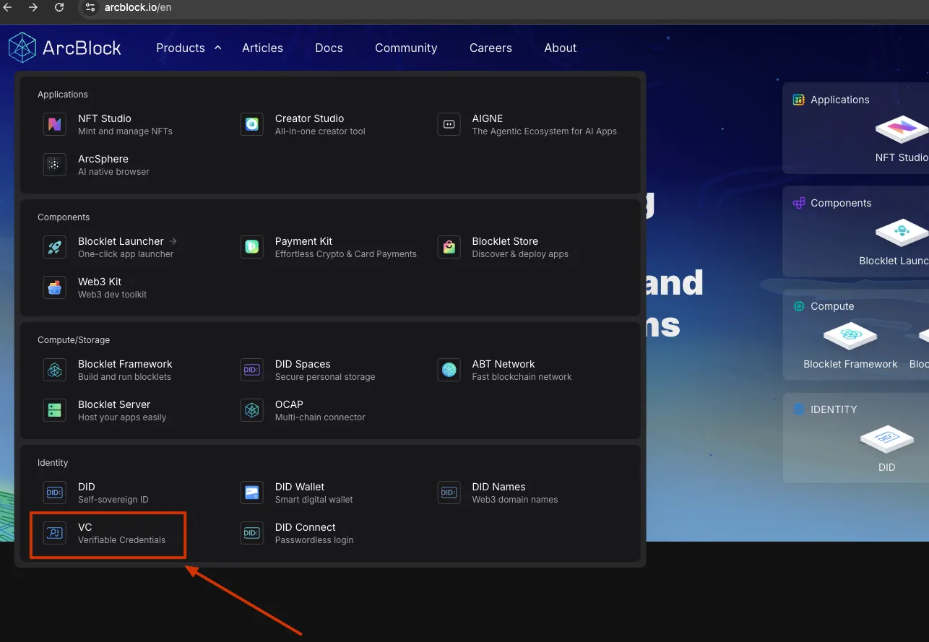
Task: Click the OCAP connector icon
Action: point(251,410)
